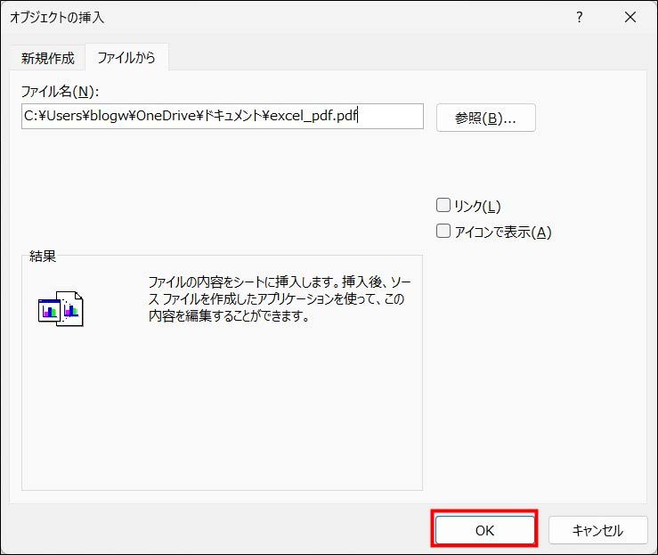The image size is (658, 555).
Task: Click the result description text
Action: (x=279, y=298)
